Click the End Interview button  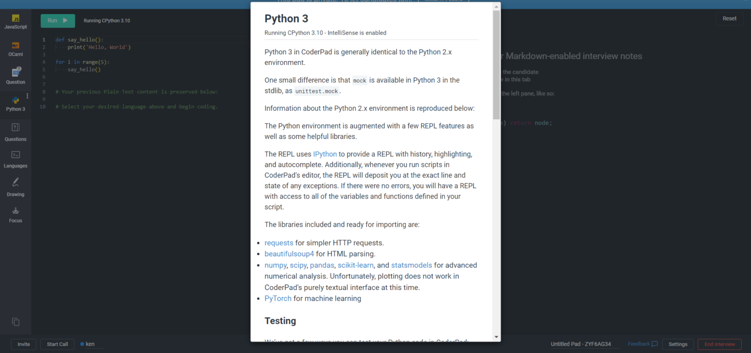719,344
